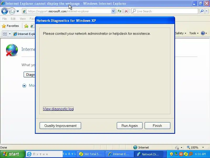The height and width of the screenshot is (158, 210).
Task: Open the Safety menu dropdown
Action: point(180,33)
